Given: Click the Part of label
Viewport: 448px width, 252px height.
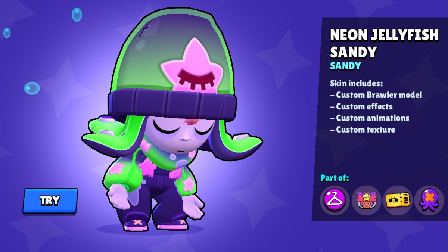Looking at the screenshot, I should pos(335,178).
